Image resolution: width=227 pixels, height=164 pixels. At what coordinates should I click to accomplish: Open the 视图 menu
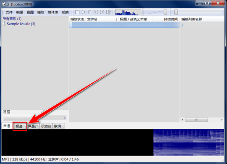click(x=30, y=12)
